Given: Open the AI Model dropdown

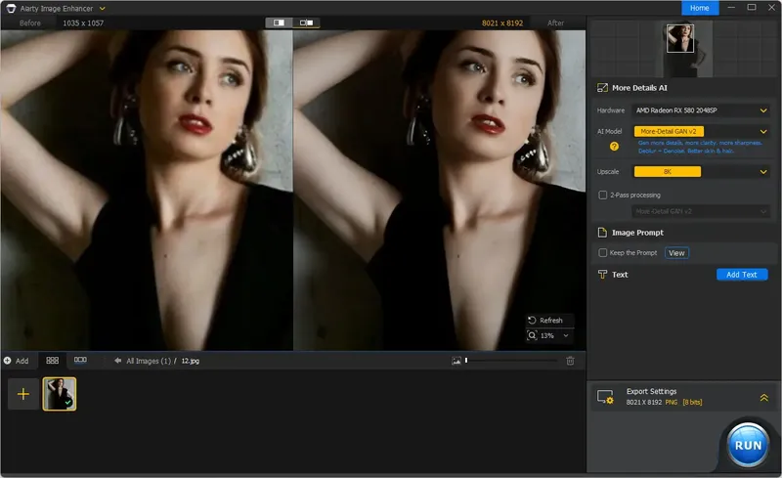Looking at the screenshot, I should pyautogui.click(x=764, y=131).
